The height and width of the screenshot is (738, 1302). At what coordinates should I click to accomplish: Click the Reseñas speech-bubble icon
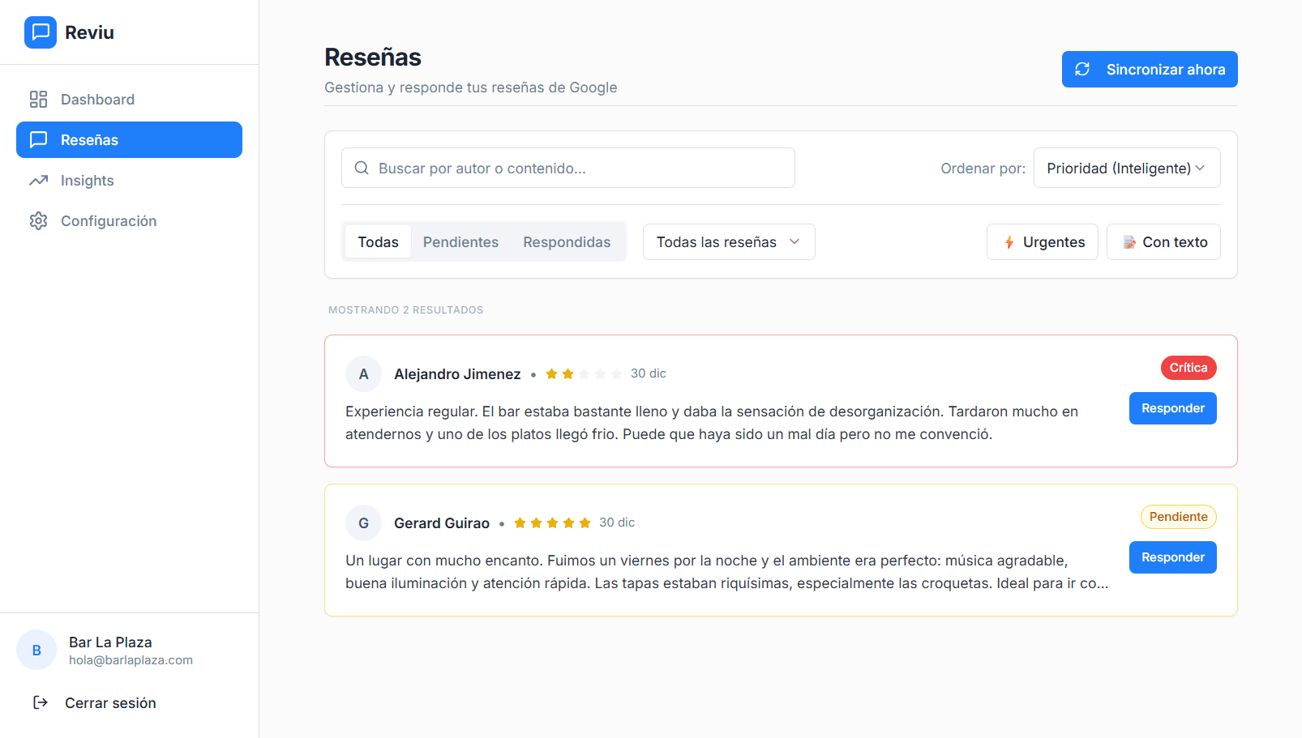tap(38, 139)
